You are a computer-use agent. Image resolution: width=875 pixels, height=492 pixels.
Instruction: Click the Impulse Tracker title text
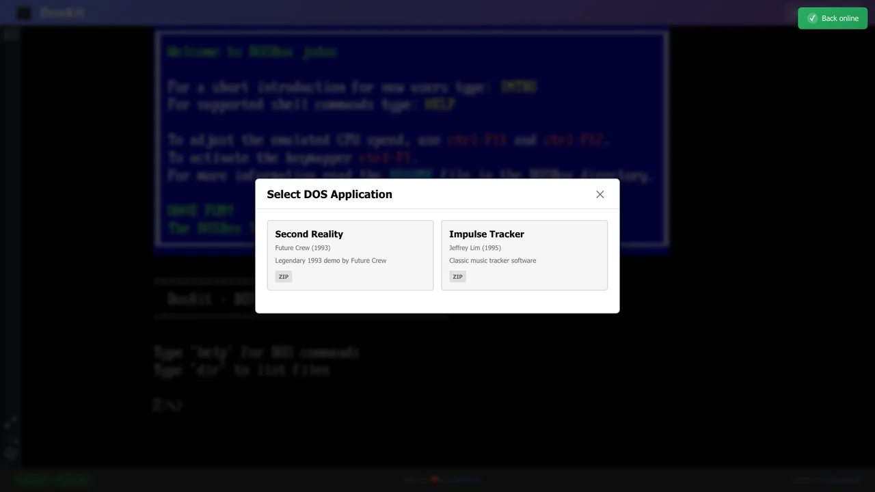tap(487, 234)
